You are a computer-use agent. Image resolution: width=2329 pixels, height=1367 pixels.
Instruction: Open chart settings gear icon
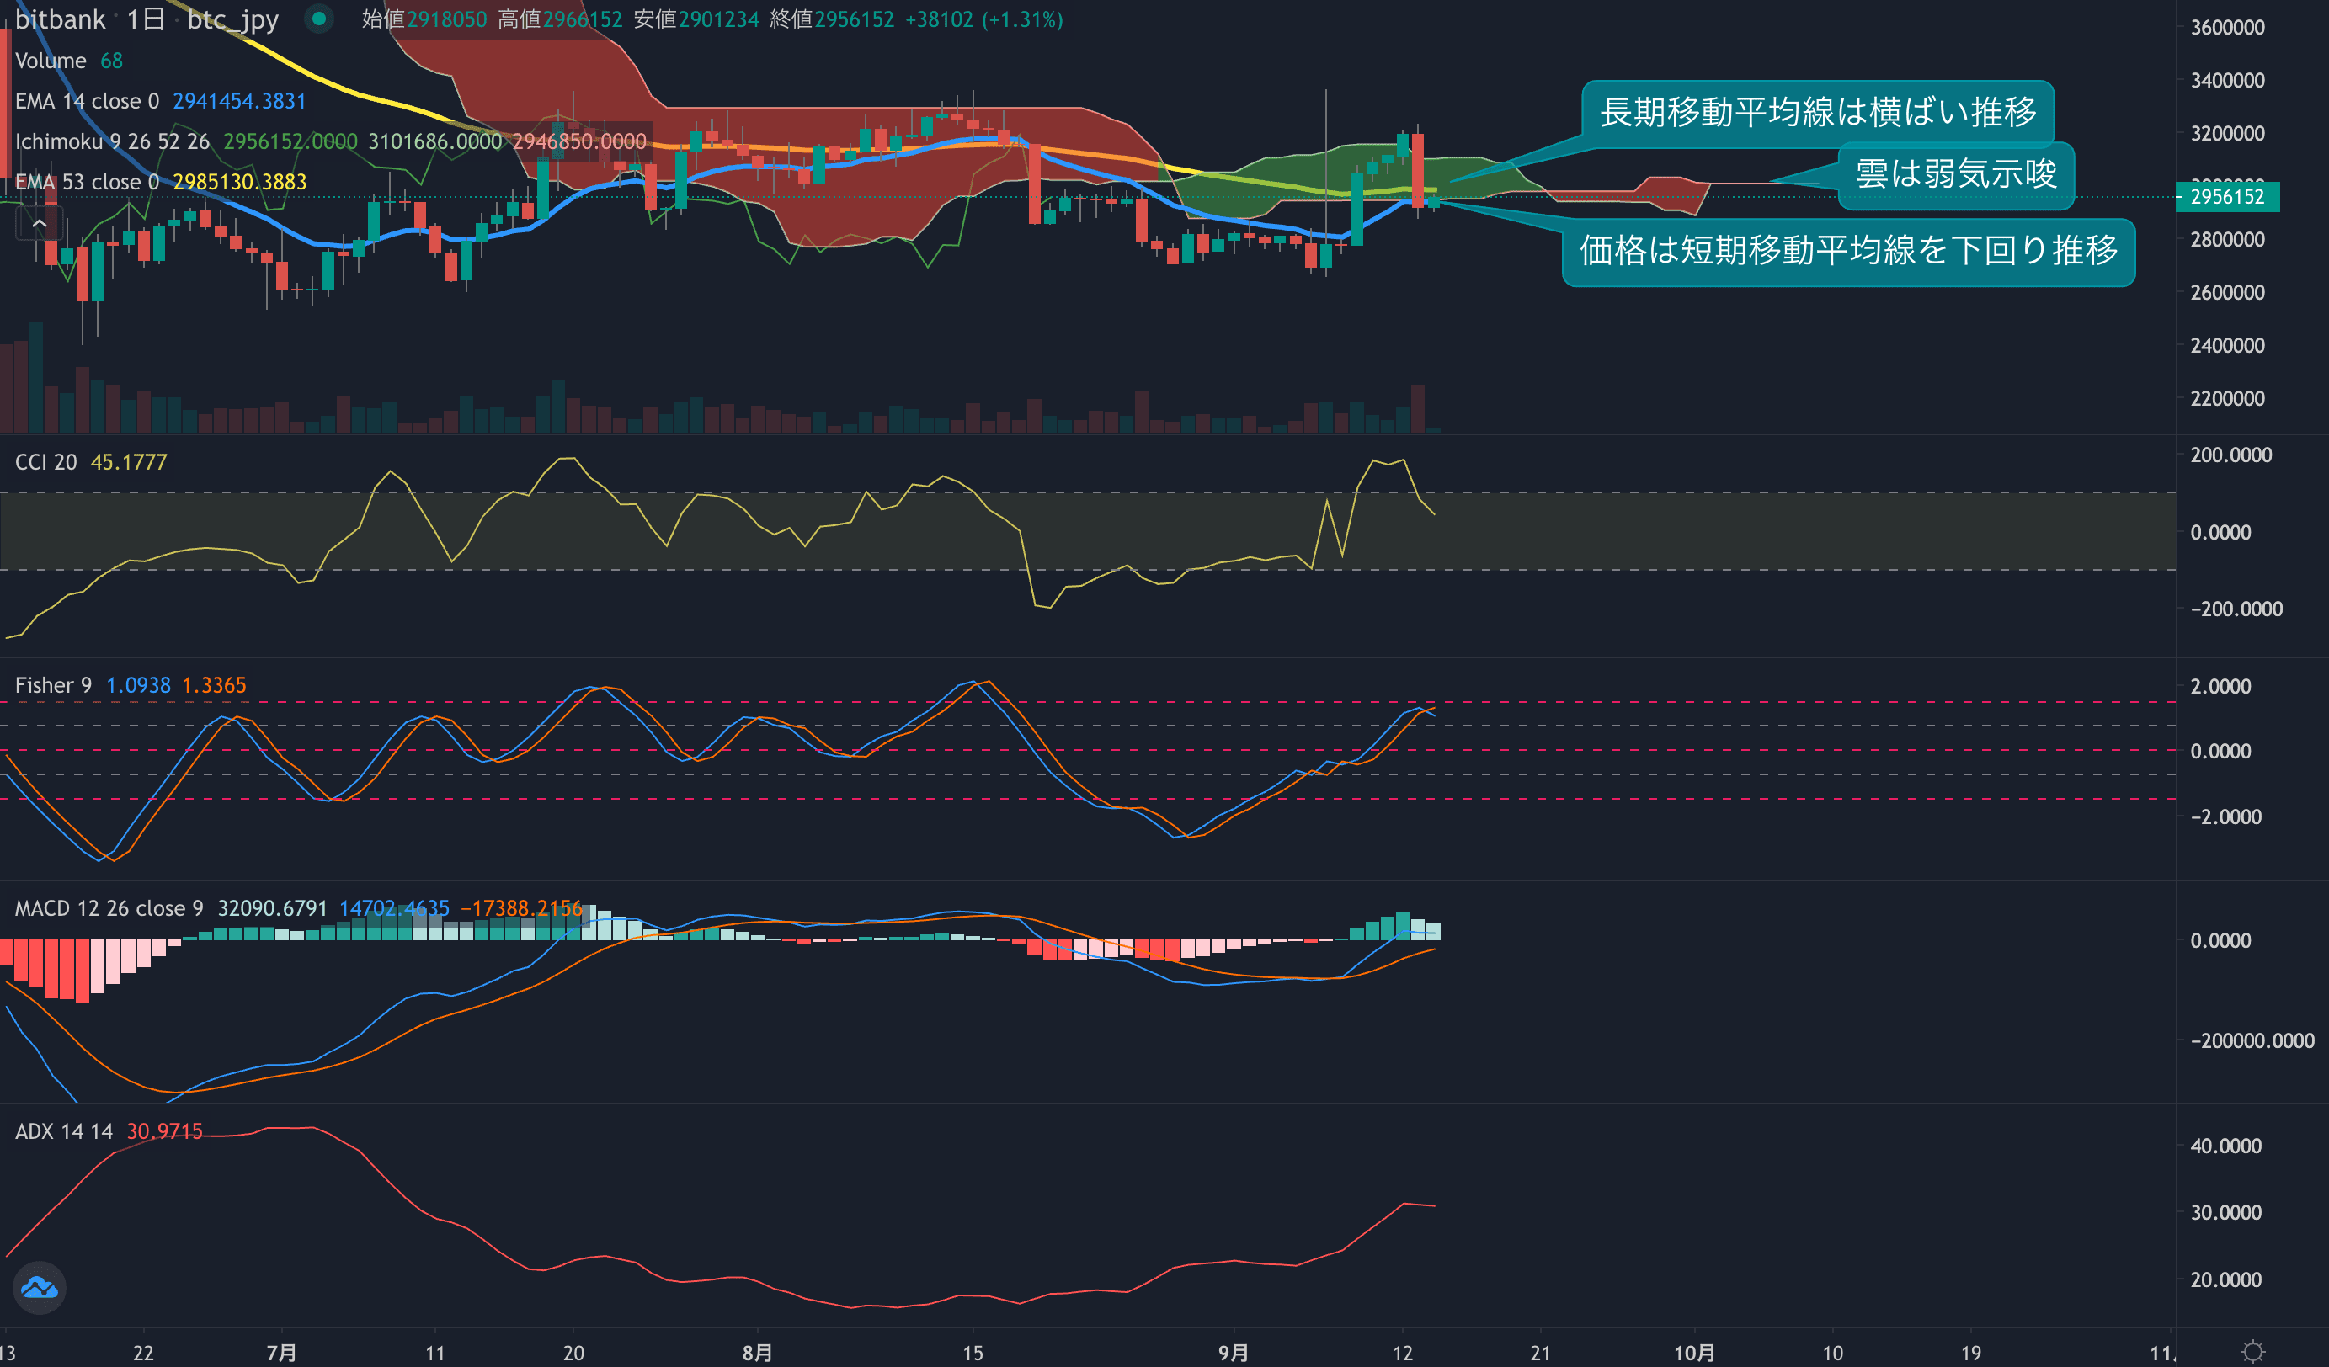coord(2253,1352)
